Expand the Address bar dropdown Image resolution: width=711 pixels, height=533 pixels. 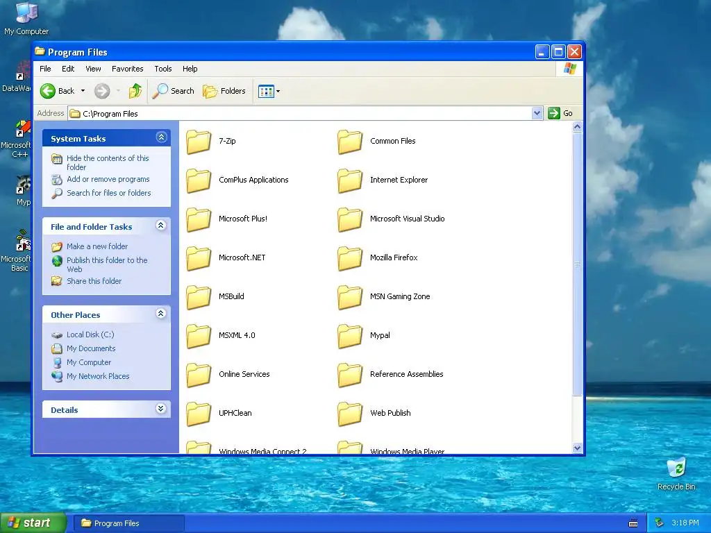(537, 113)
